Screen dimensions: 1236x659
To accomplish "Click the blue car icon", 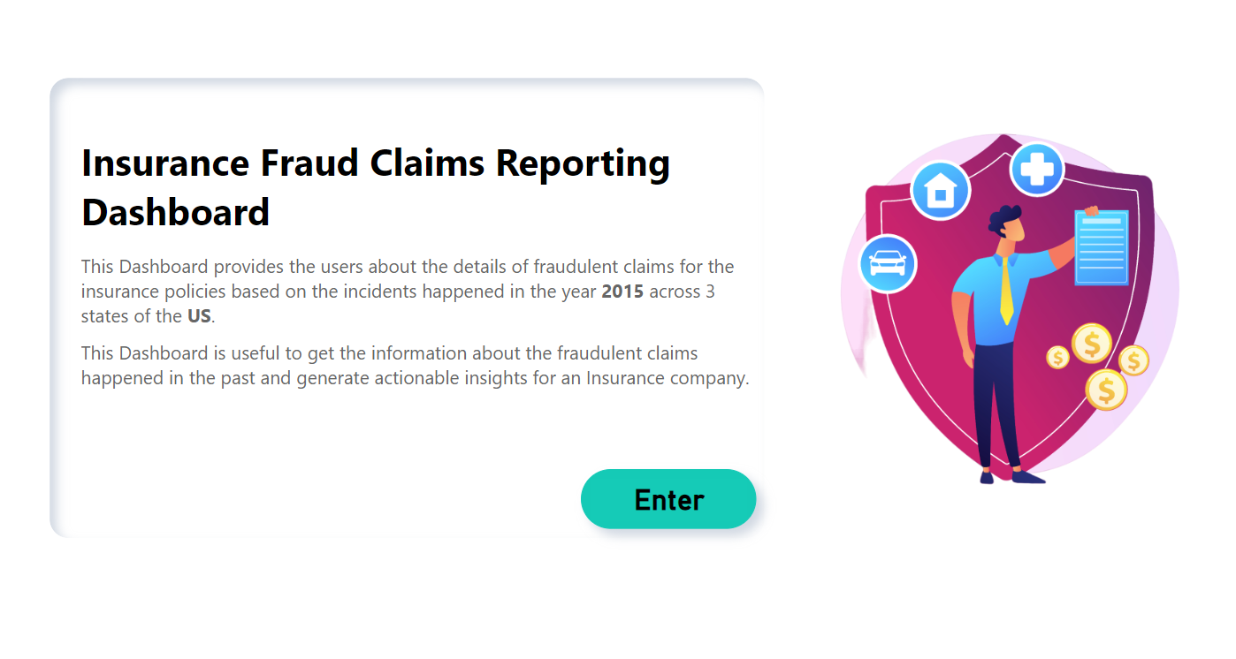I will click(x=888, y=263).
